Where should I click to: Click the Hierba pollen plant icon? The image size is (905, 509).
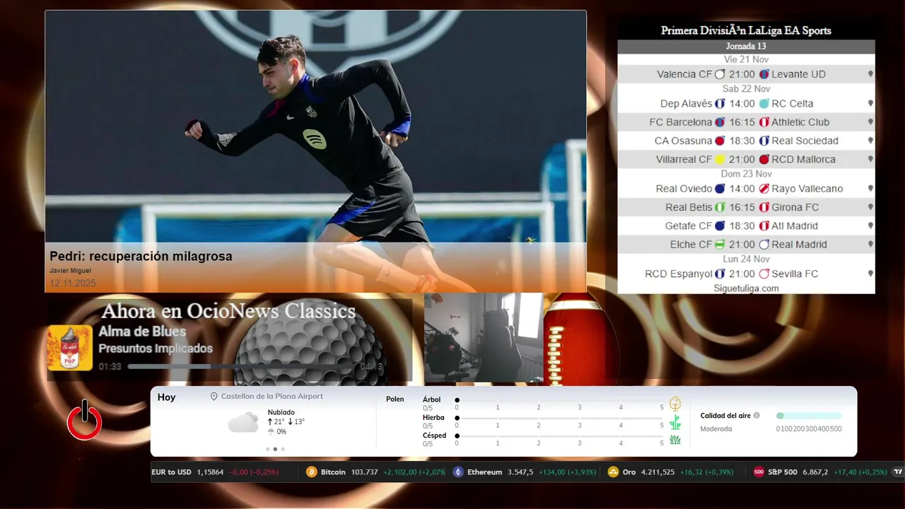tap(675, 422)
